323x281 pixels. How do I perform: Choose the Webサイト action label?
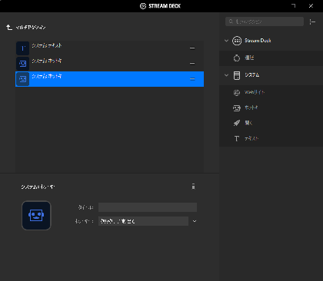tap(255, 92)
